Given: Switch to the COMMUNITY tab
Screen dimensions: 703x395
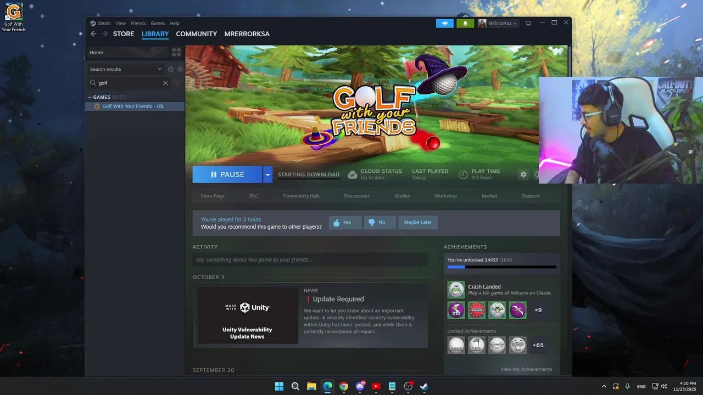Looking at the screenshot, I should point(197,34).
